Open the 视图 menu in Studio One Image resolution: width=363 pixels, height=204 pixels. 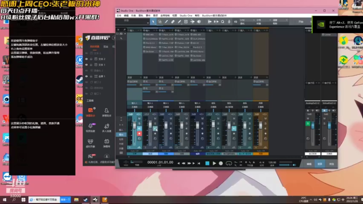tap(175, 15)
